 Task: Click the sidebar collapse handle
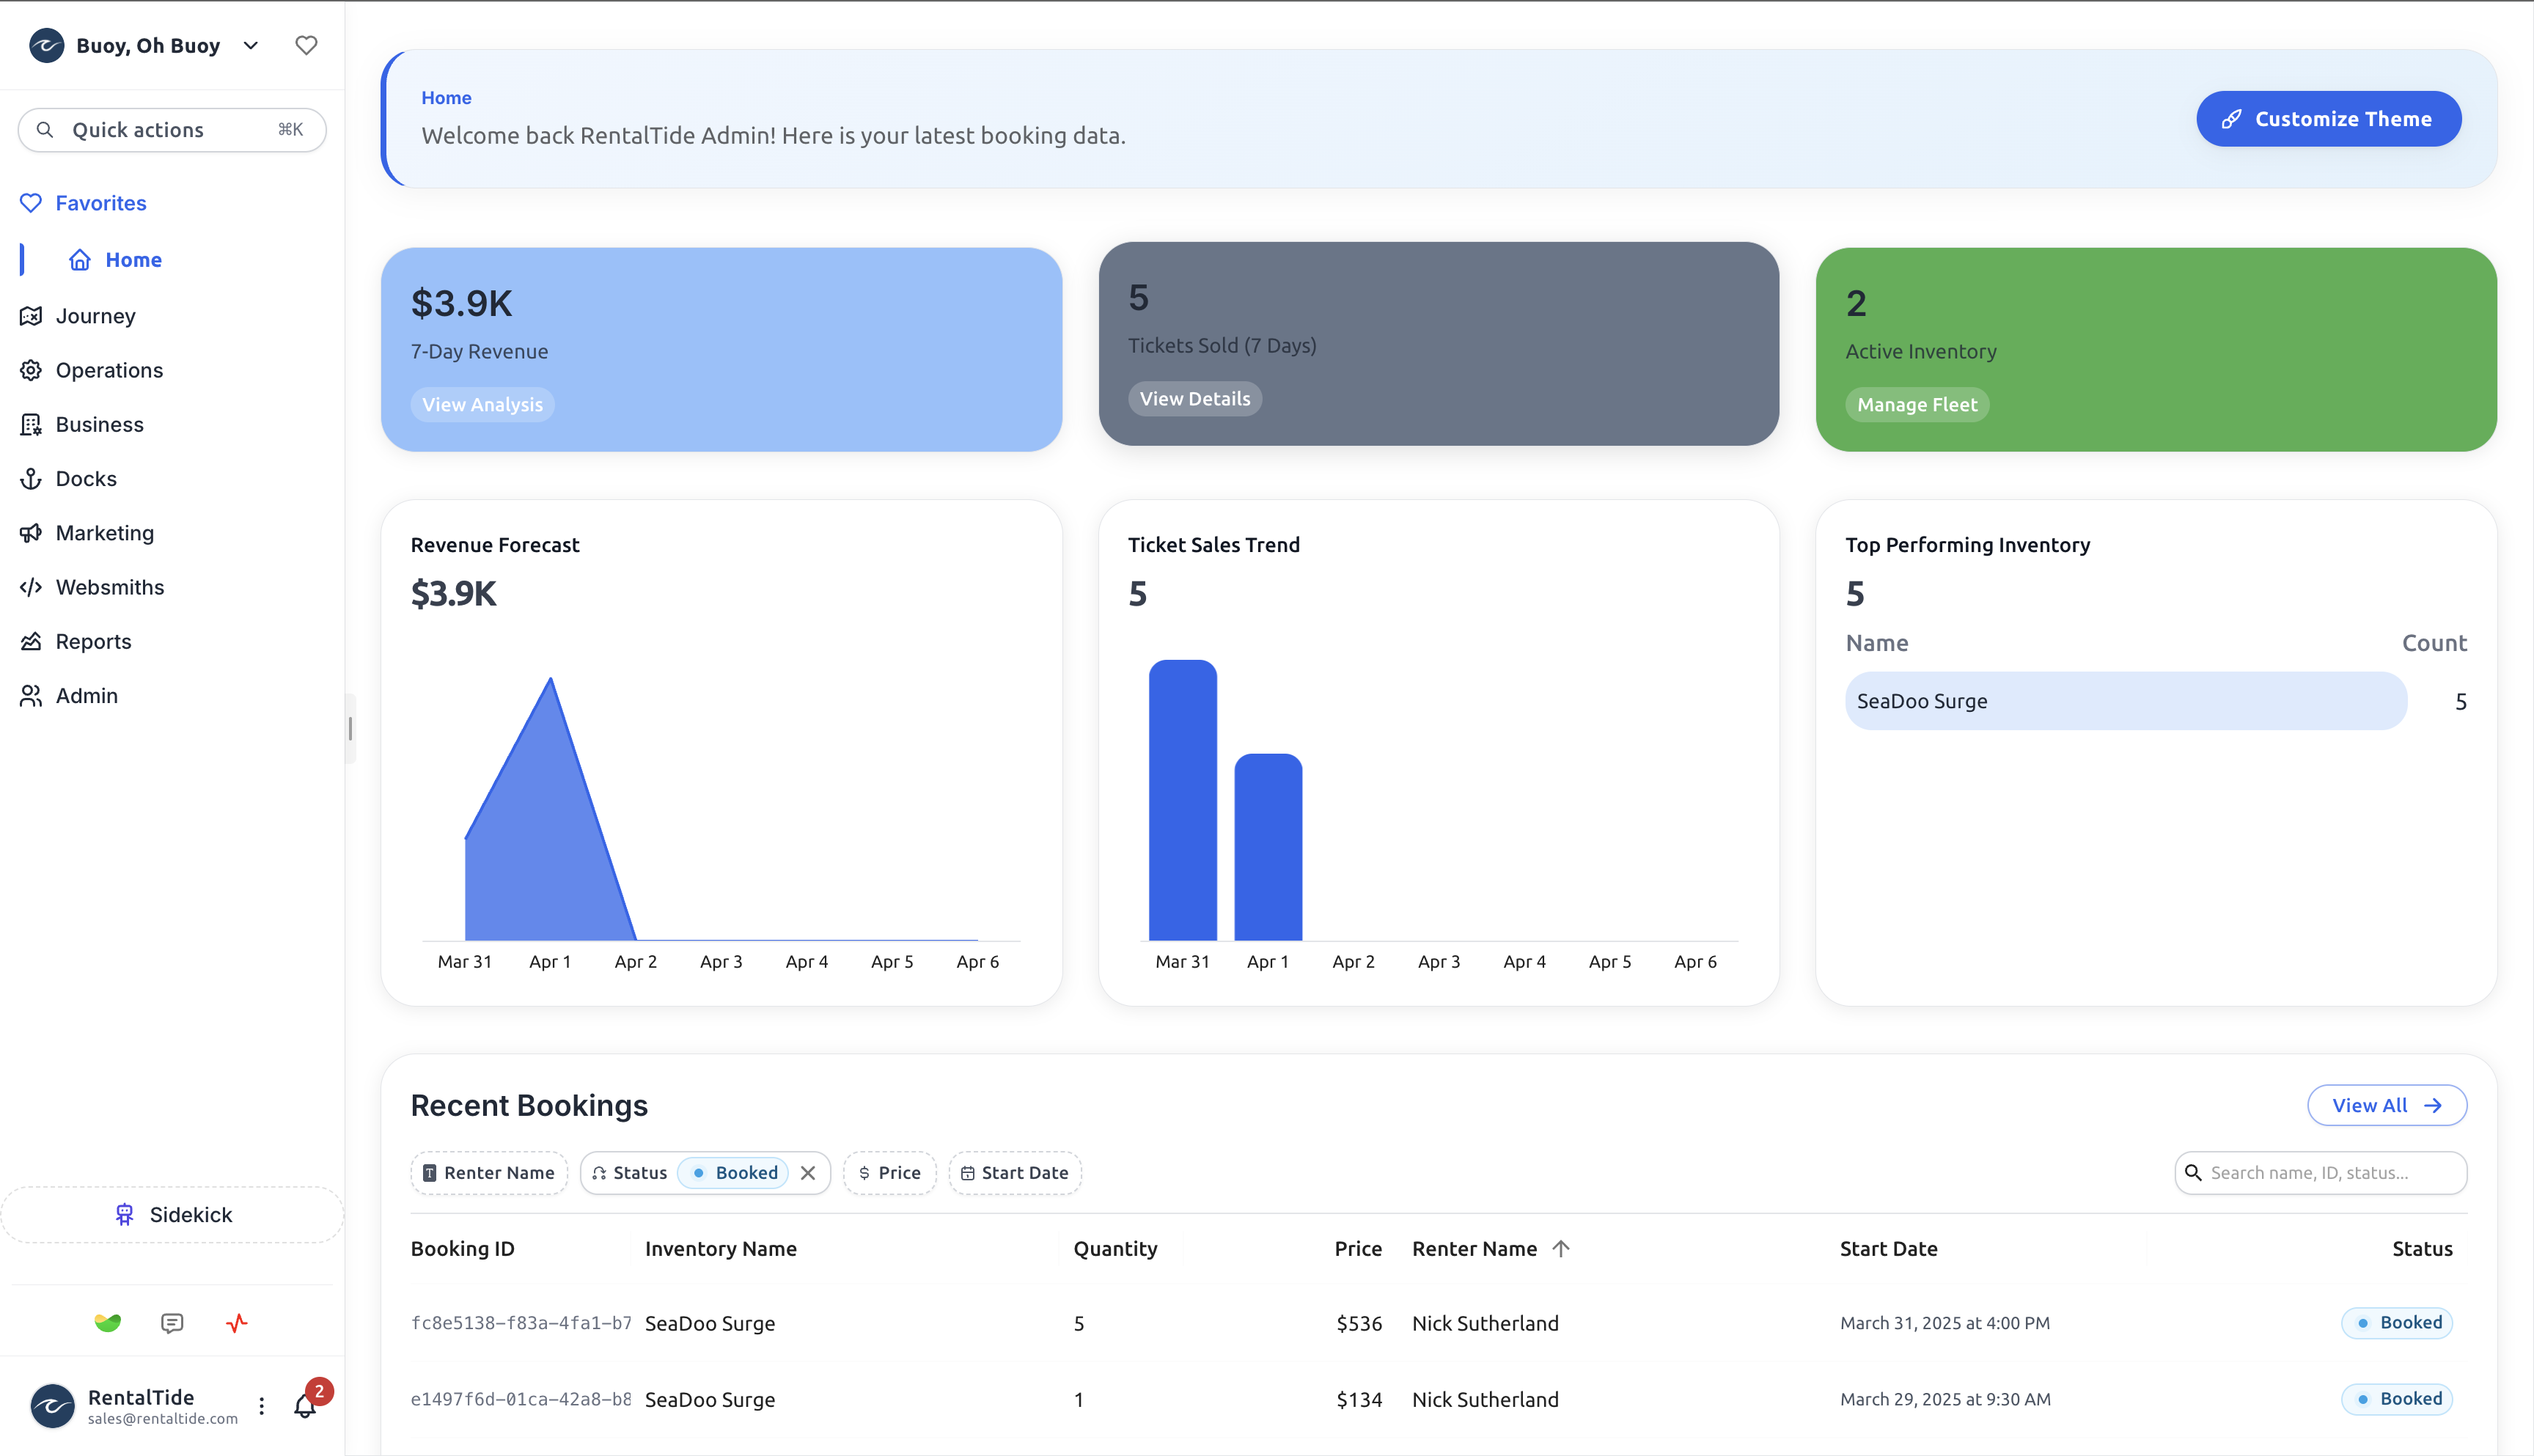click(x=350, y=729)
